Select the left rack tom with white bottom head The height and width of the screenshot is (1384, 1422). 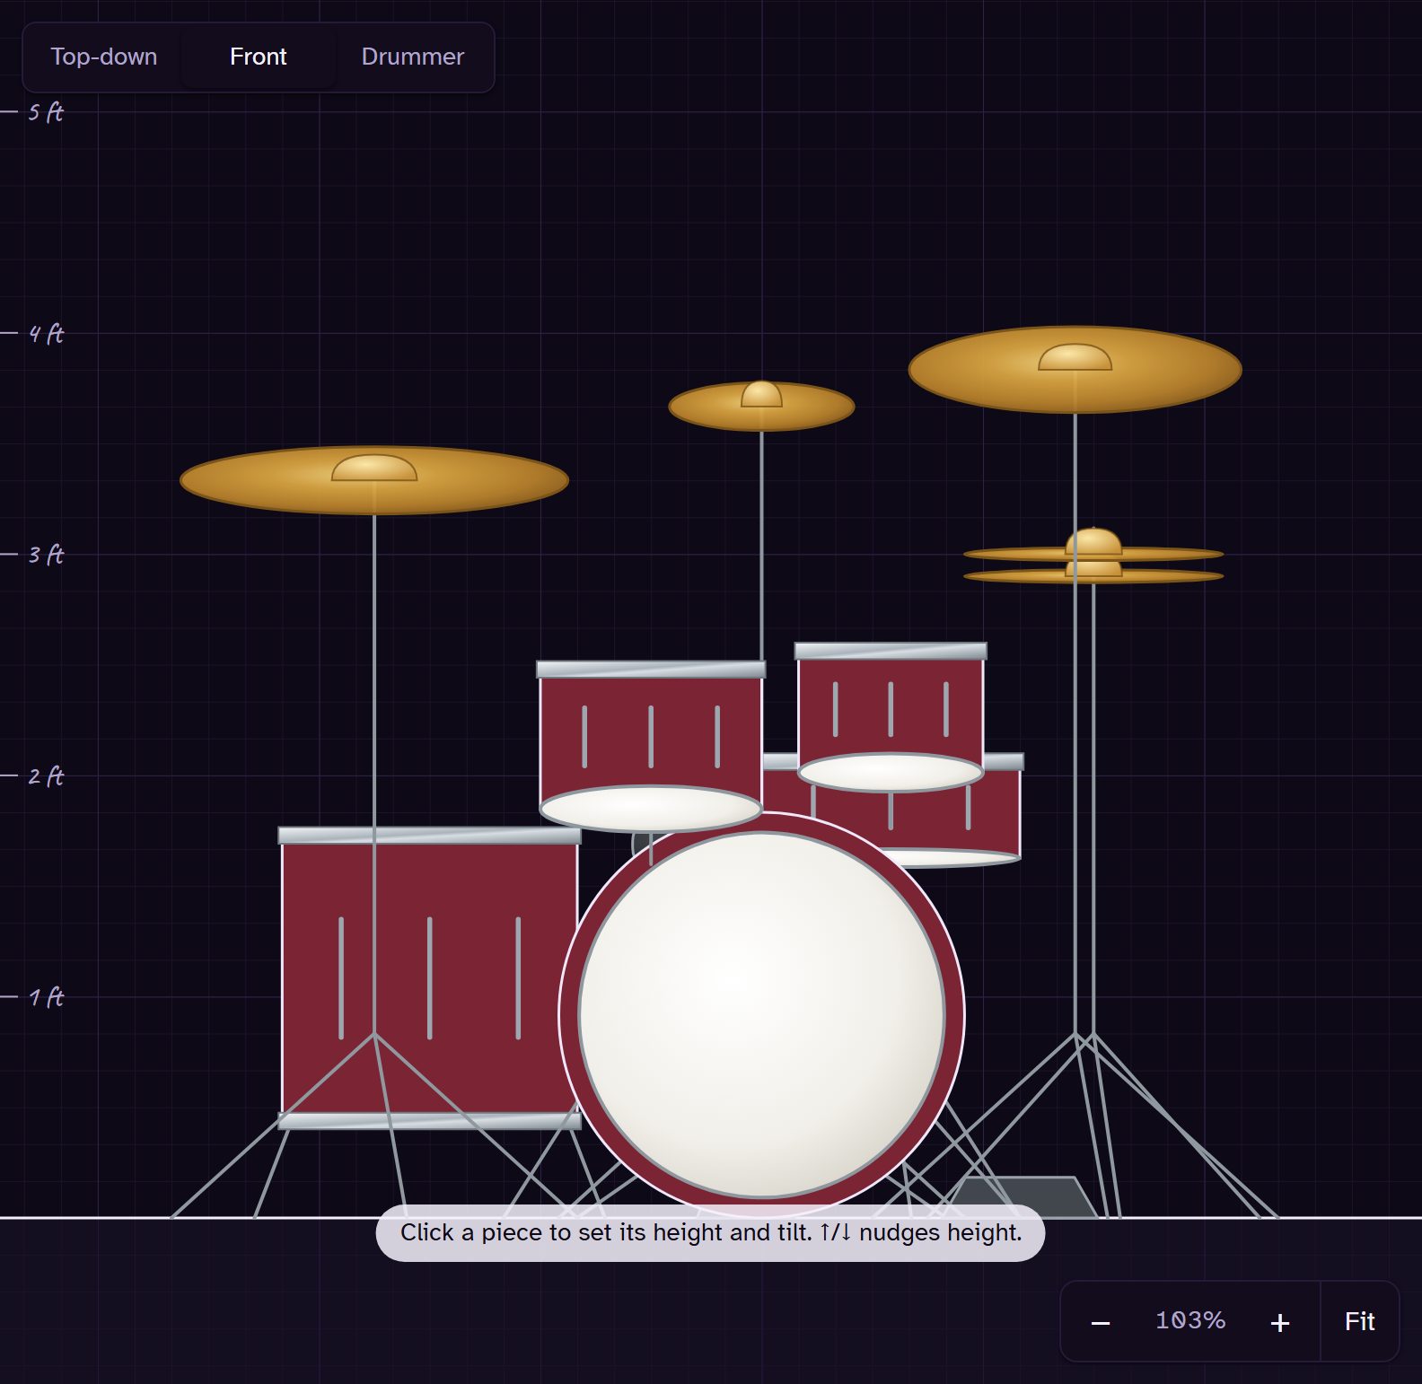(x=651, y=745)
